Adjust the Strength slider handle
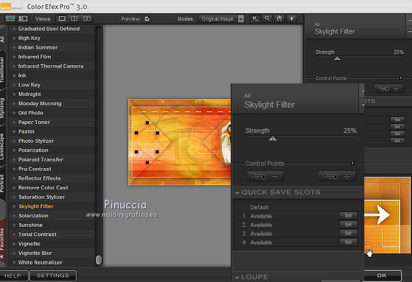Viewport: 412px width, 282px height. click(x=272, y=139)
